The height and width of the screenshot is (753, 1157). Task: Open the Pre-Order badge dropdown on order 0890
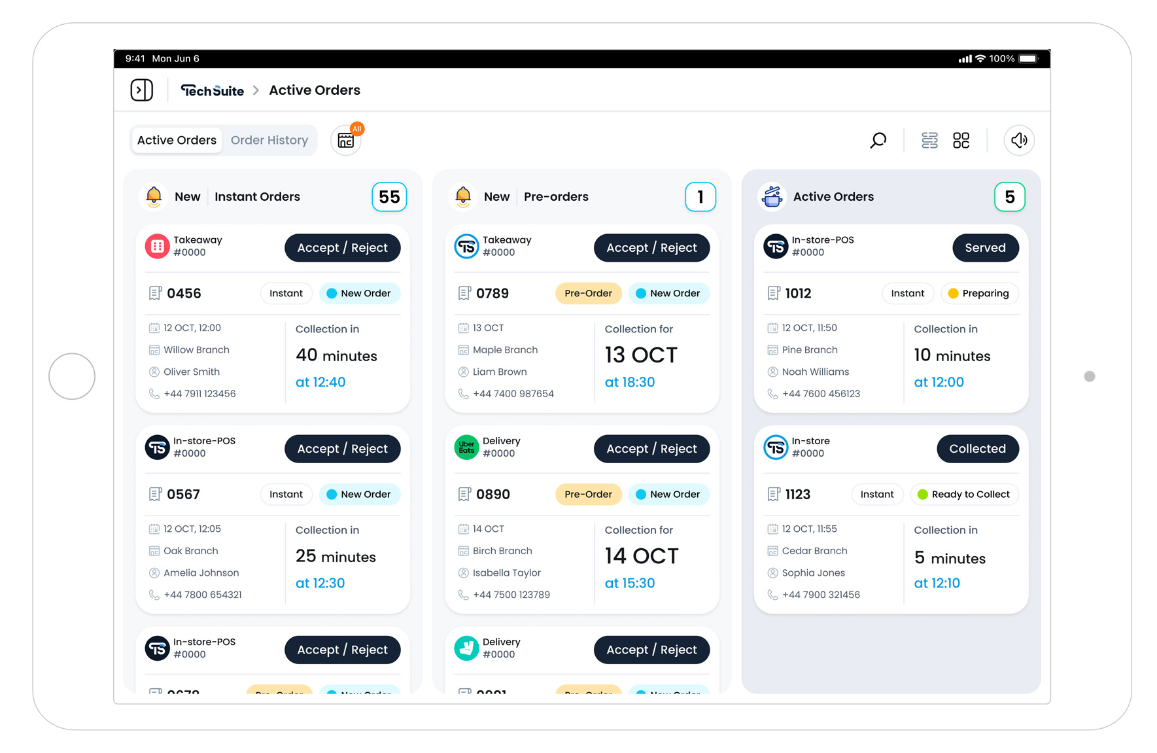pyautogui.click(x=588, y=494)
